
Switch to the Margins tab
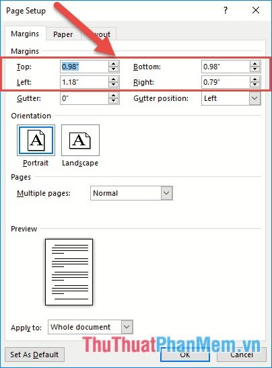coord(25,34)
